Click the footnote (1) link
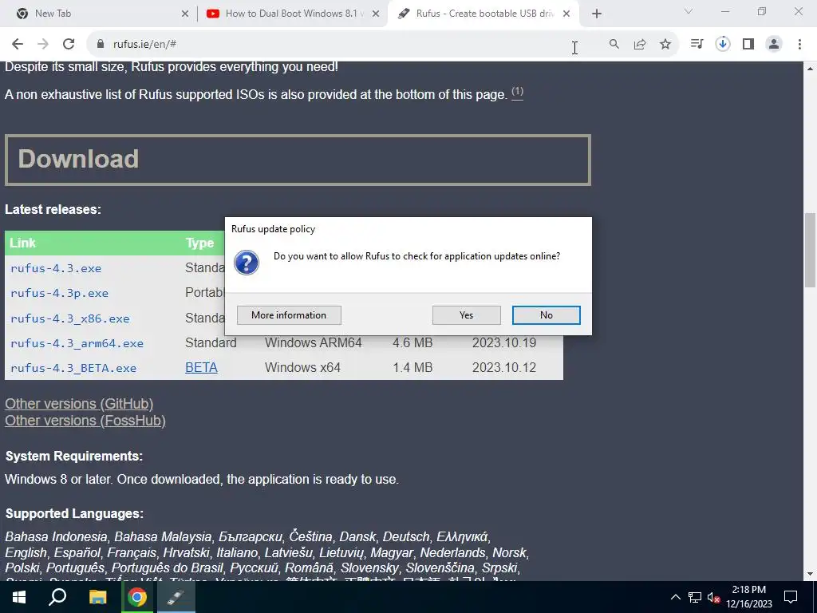 [x=517, y=93]
